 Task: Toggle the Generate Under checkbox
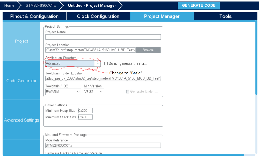[128, 92]
